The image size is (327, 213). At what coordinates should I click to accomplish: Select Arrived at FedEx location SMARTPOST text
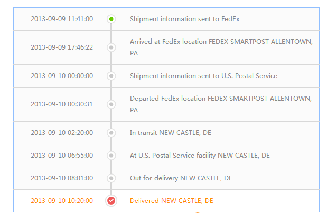pos(221,47)
